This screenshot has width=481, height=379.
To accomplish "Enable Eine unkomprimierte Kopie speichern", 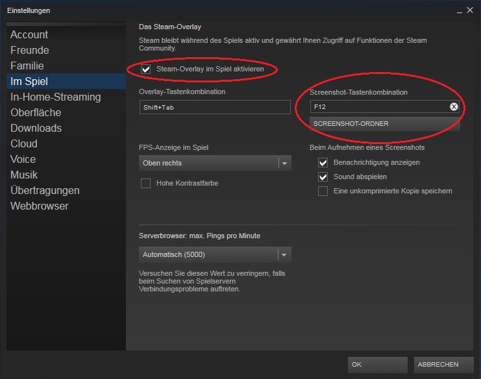I will (323, 191).
